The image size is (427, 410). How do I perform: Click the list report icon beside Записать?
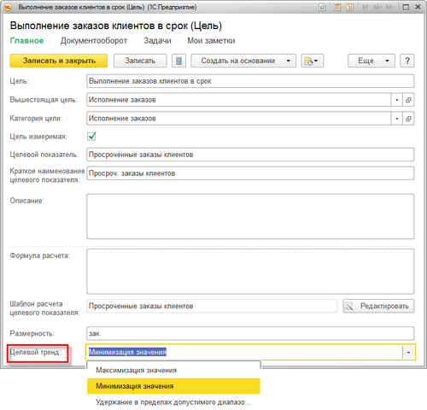click(178, 61)
